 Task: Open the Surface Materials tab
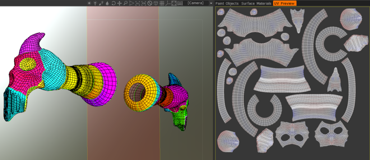coord(256,3)
